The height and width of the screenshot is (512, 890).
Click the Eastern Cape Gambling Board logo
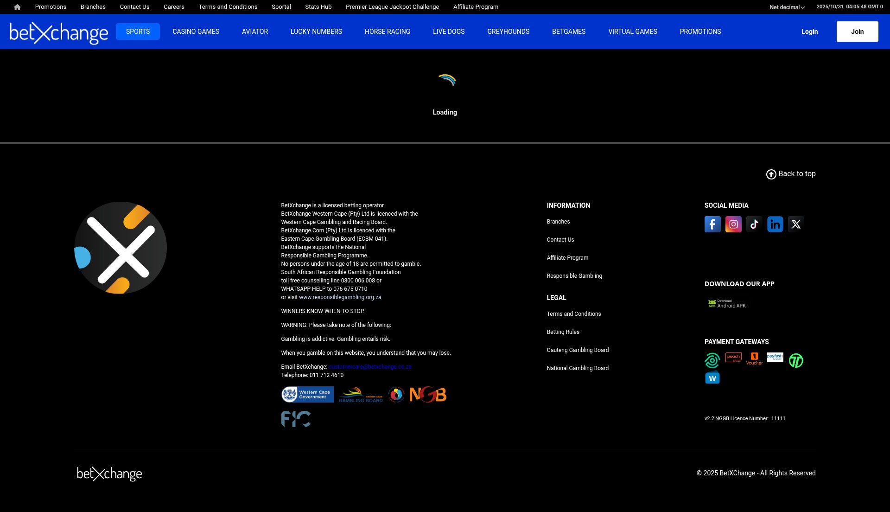click(x=361, y=395)
